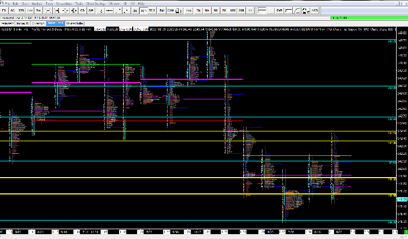Screen dimensions: 408x239
Task: Toggle the TC2 toolbar button
Action: (x=152, y=10)
